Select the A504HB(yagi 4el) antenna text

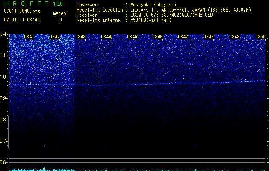click(x=151, y=20)
